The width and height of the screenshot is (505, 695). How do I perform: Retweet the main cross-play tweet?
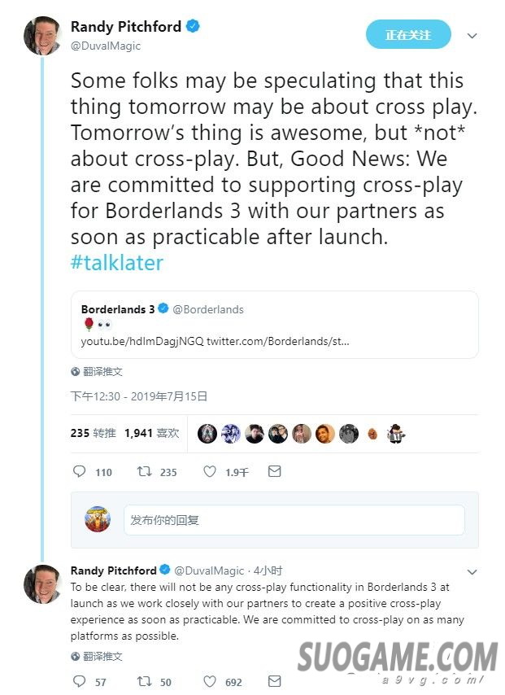coord(143,472)
